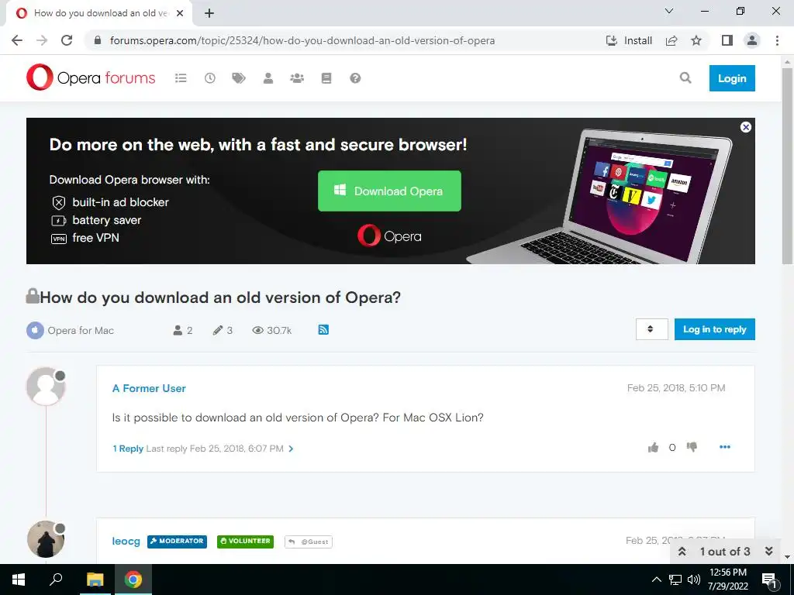Click the A Former User avatar
Screen dimensions: 794x595
(x=46, y=387)
